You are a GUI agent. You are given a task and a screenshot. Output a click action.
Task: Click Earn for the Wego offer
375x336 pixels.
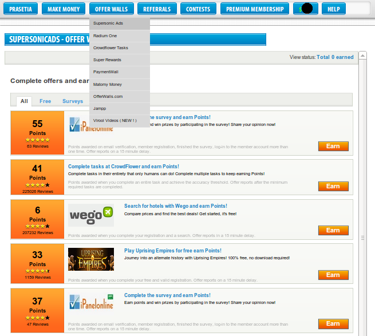(x=333, y=230)
